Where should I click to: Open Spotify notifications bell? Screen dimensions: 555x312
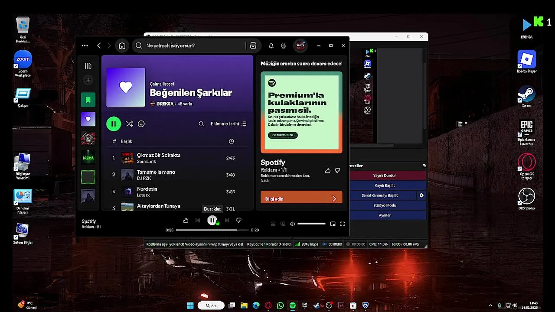coord(271,45)
